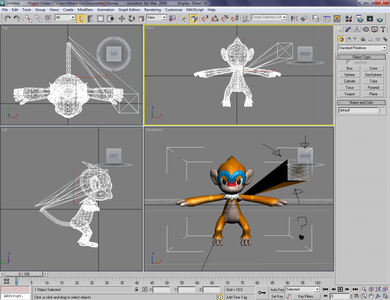
Task: Open the Curve Editor
Action: tap(327, 19)
